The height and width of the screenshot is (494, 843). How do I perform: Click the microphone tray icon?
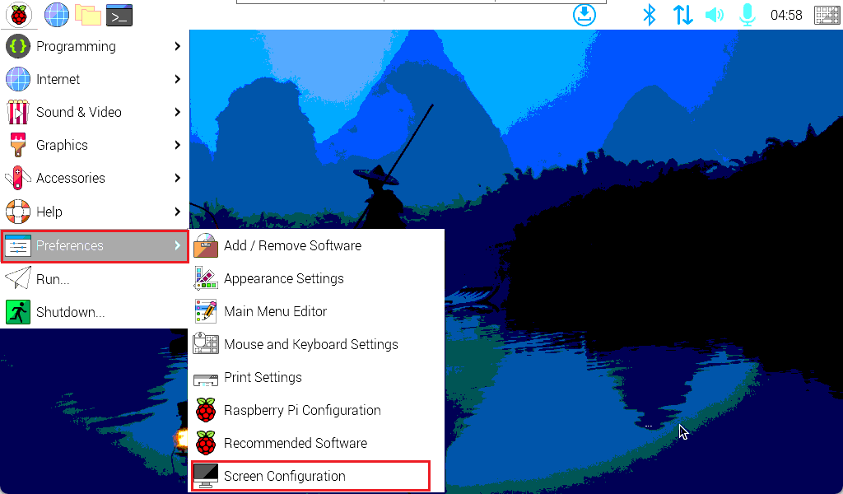[747, 14]
